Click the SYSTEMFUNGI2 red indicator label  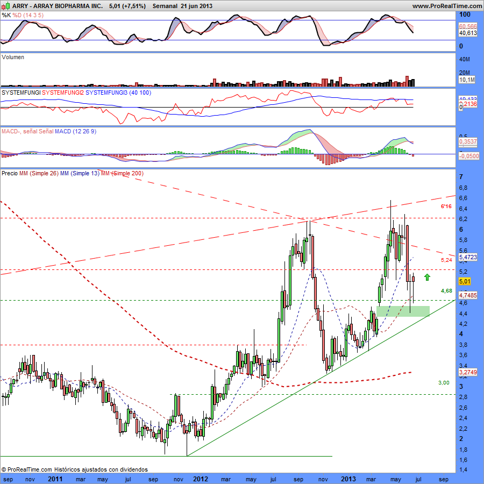tap(63, 92)
